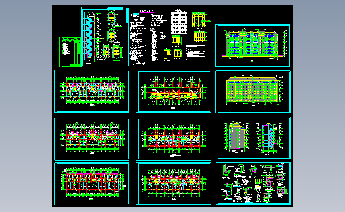Select the second-row left floor plan sheet
This screenshot has height=212, width=345.
point(92,91)
